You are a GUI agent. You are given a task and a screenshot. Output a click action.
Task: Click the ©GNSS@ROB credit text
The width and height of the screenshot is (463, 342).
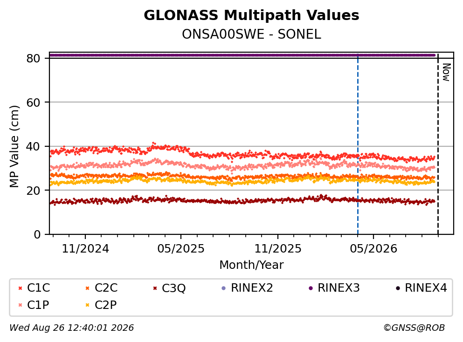414,328
